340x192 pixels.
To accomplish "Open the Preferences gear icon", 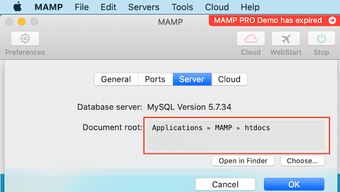I will [25, 38].
